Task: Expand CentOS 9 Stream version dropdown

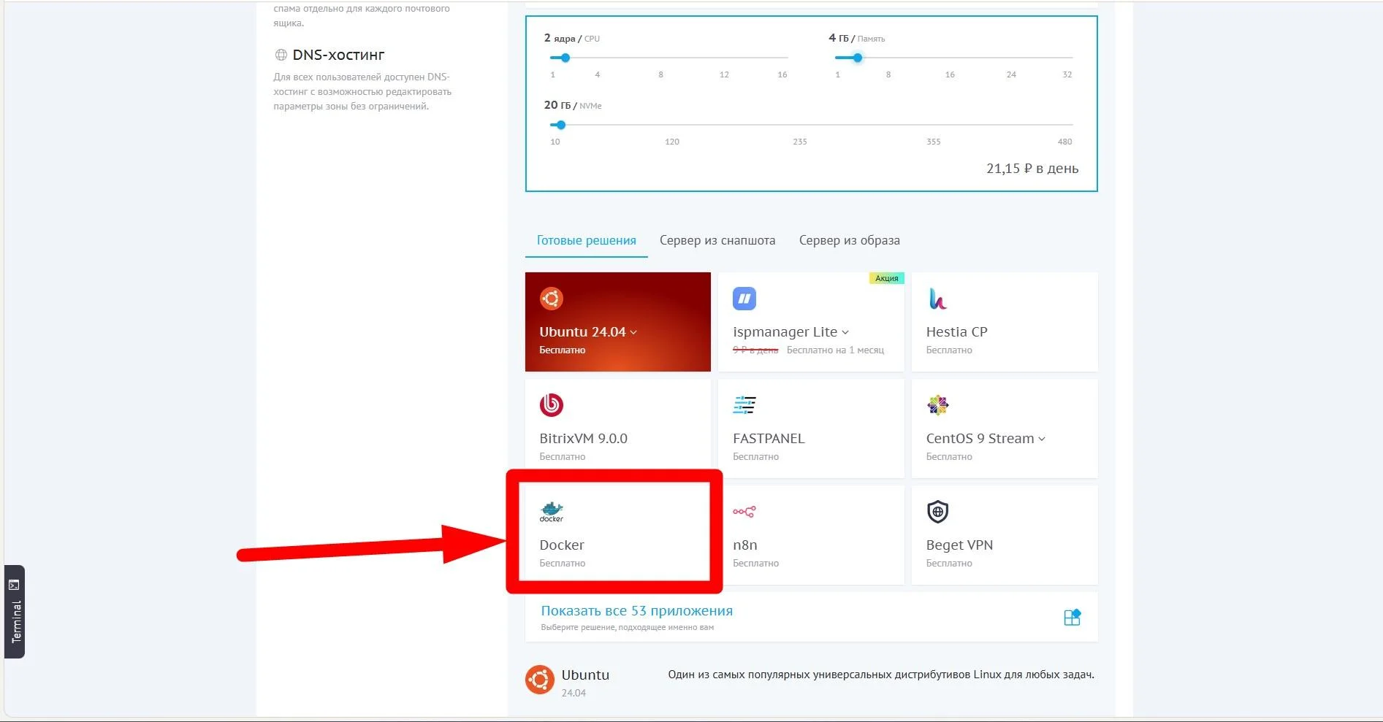Action: point(1042,439)
